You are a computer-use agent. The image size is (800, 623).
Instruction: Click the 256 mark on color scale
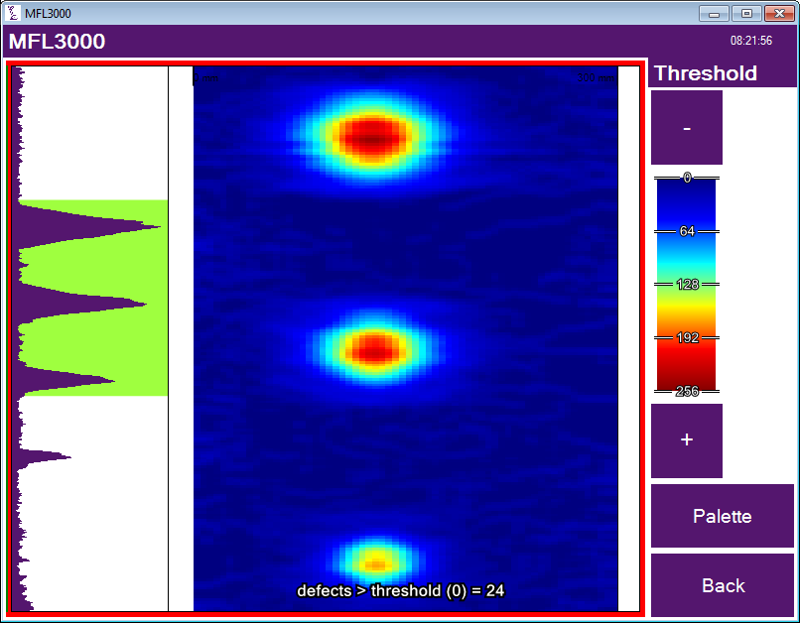pyautogui.click(x=686, y=390)
